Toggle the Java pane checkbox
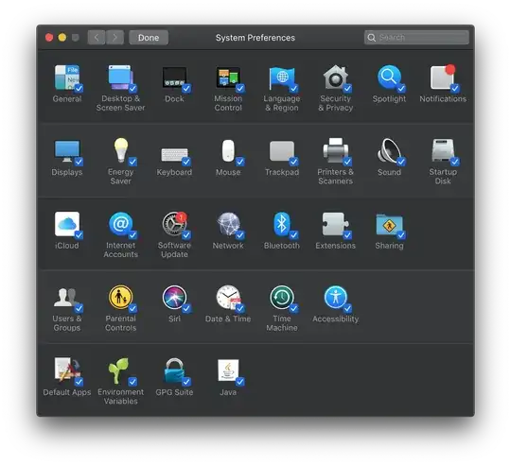 pyautogui.click(x=240, y=382)
